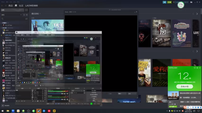Open the LAOWEI666 profile tab
This screenshot has width=202, height=113.
coord(32,6)
